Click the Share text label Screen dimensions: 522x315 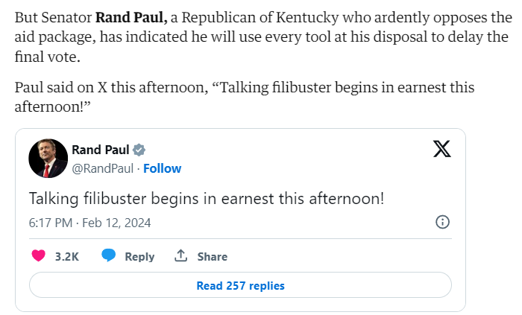[x=213, y=256]
